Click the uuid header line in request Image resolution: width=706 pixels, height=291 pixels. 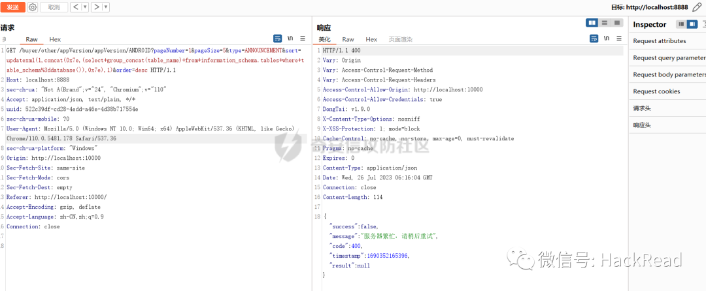pyautogui.click(x=72, y=109)
